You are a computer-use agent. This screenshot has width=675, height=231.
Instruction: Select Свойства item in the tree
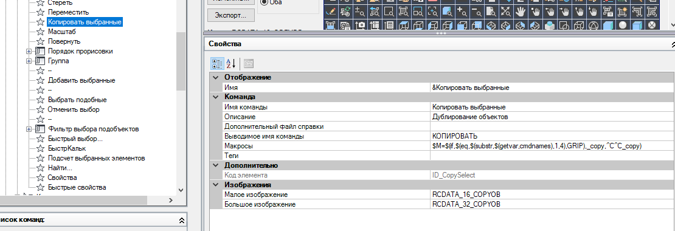coord(63,178)
